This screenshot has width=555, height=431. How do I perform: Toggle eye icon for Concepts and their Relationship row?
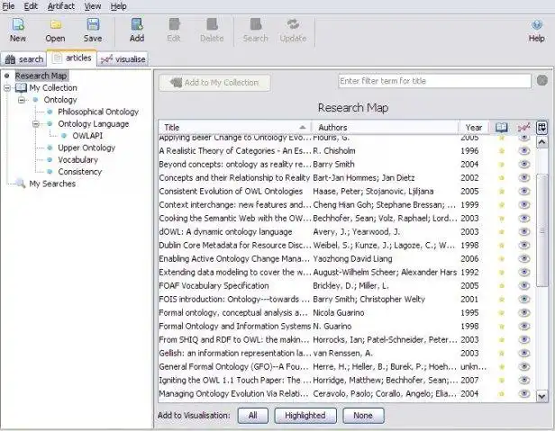point(524,178)
